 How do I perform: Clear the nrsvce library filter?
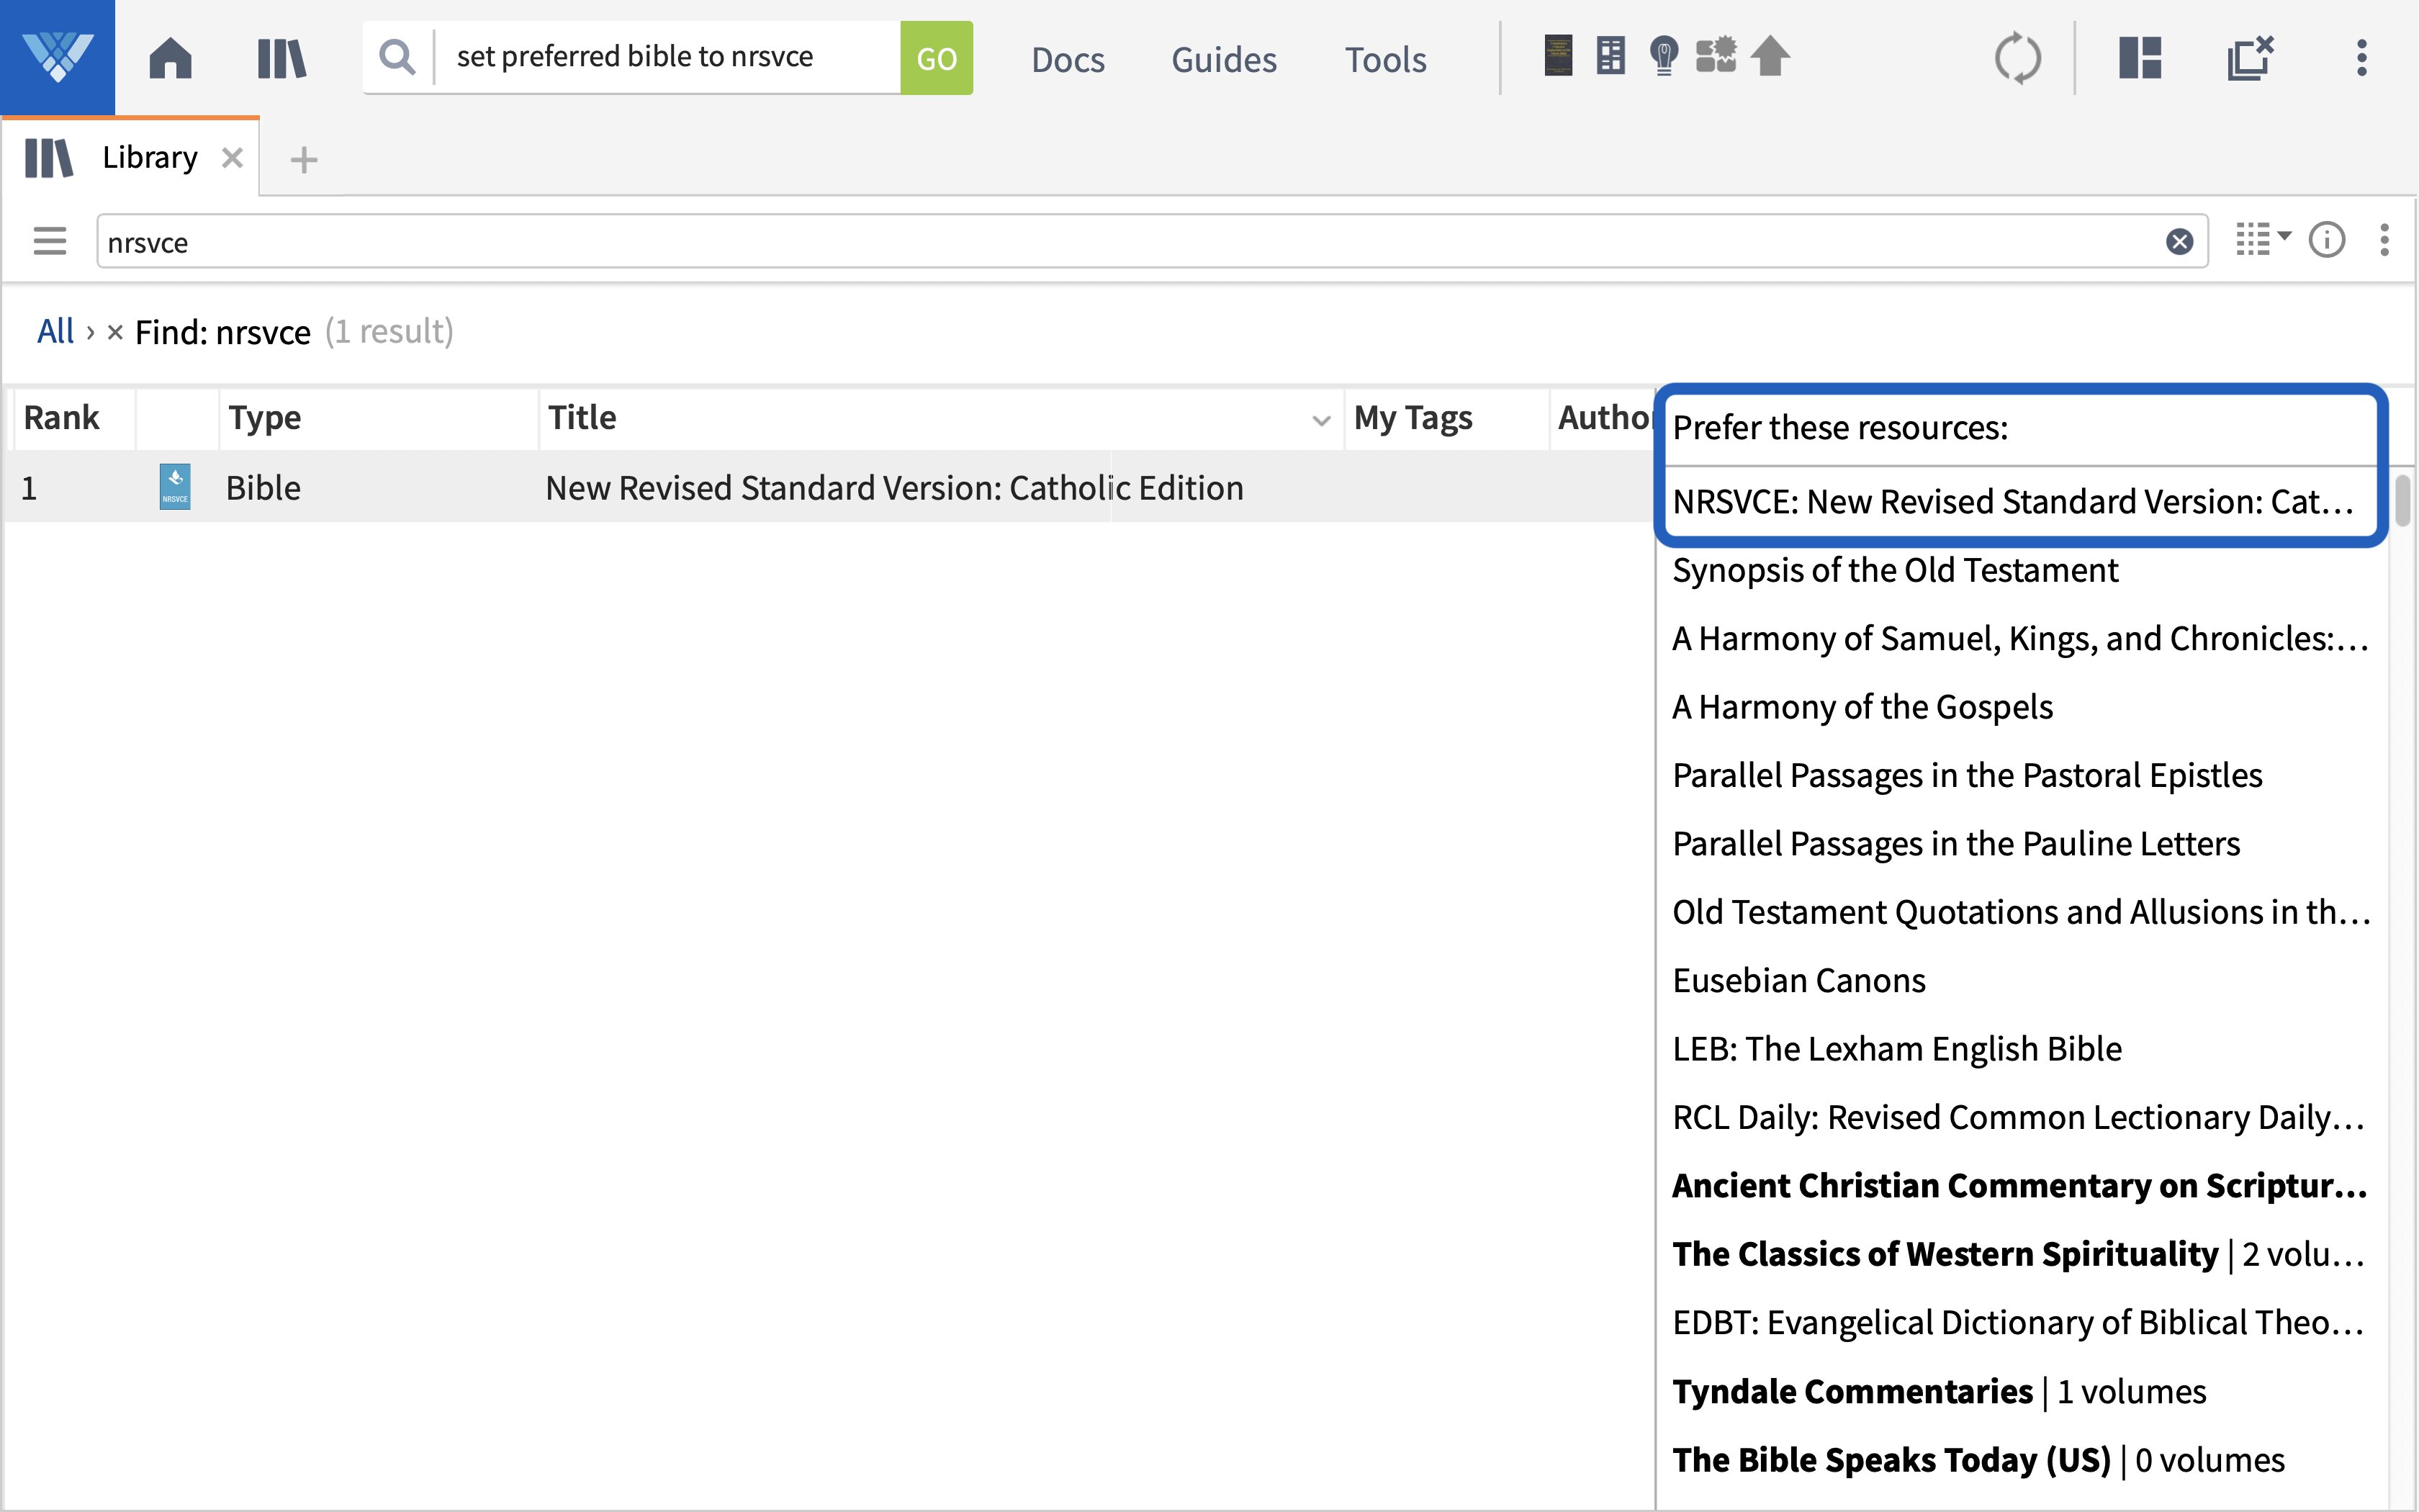pyautogui.click(x=2180, y=242)
